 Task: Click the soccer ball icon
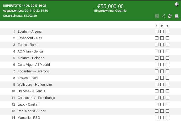tap(176, 5)
